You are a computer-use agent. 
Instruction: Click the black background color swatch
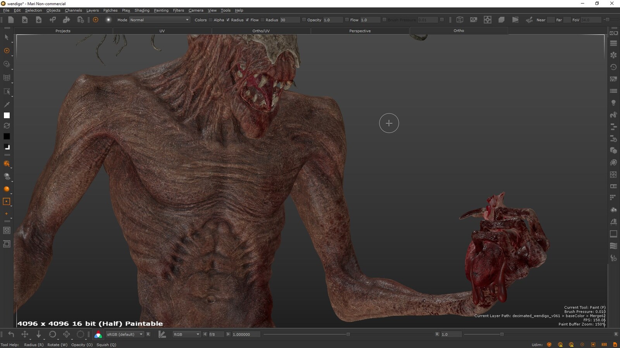[7, 136]
